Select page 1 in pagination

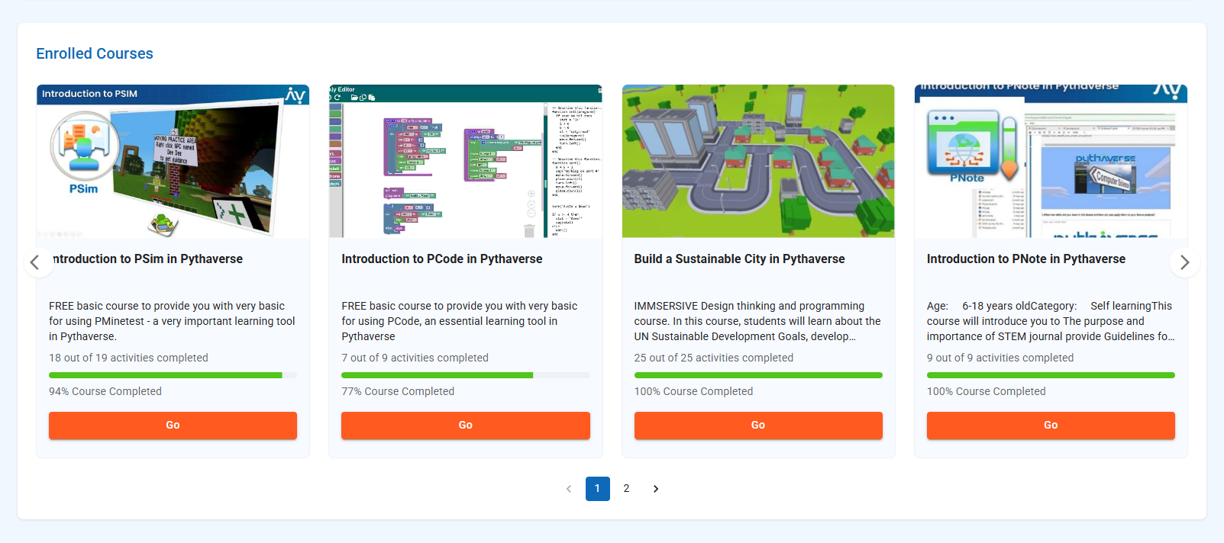(x=597, y=489)
